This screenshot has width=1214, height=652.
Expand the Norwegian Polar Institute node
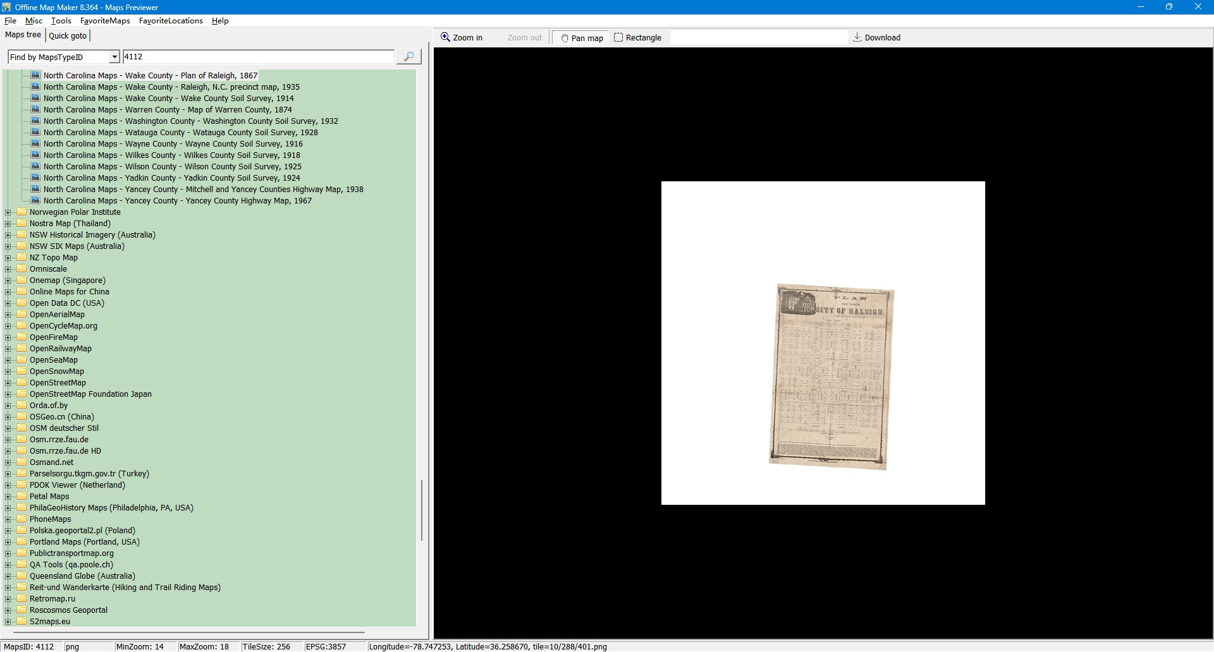(x=8, y=212)
